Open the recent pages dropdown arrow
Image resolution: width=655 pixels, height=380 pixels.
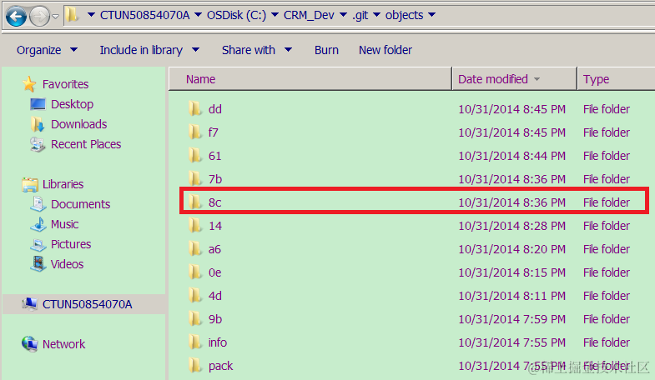56,17
